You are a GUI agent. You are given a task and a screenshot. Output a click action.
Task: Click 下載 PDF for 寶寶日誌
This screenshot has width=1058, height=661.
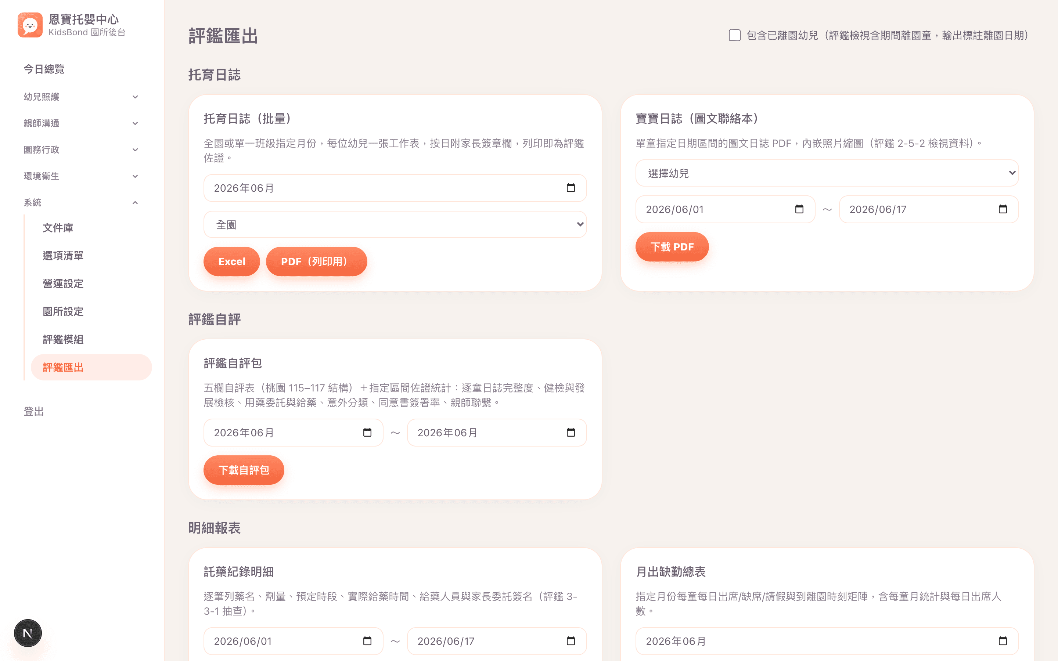[x=672, y=247]
